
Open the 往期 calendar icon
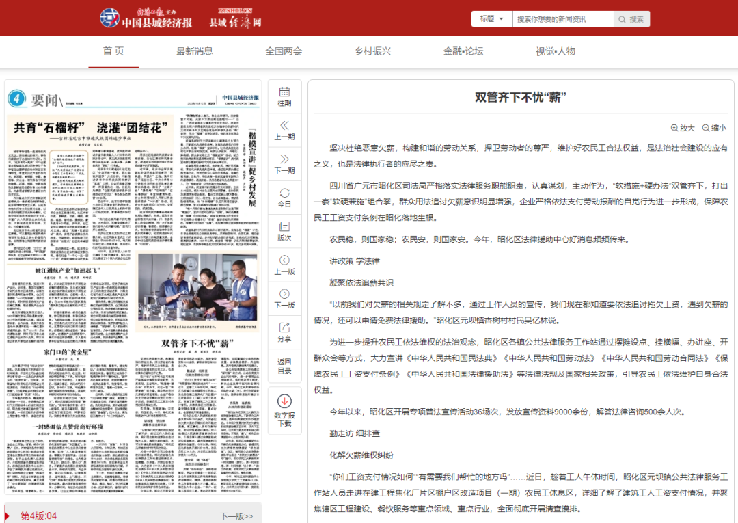284,96
